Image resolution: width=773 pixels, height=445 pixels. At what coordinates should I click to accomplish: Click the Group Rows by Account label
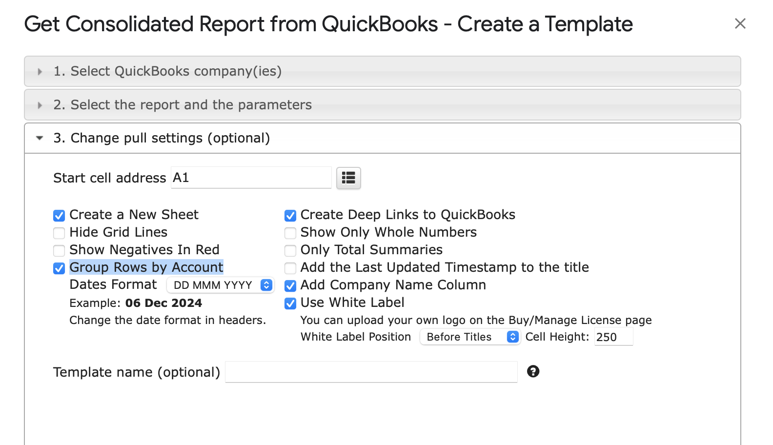tap(146, 267)
